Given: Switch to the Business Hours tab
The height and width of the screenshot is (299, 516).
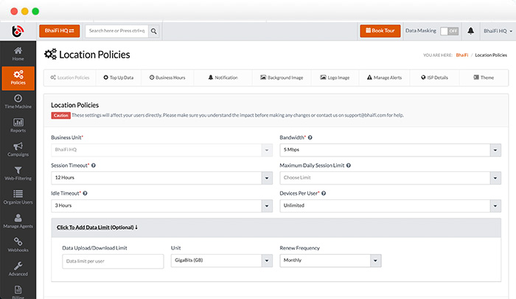Looking at the screenshot, I should [x=167, y=77].
